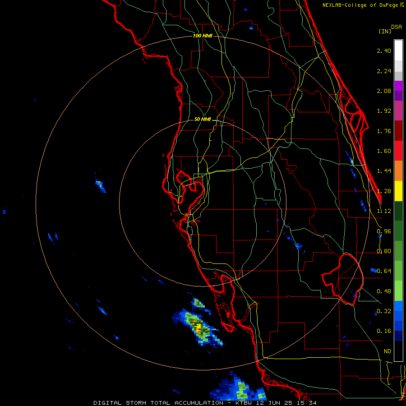The height and width of the screenshot is (406, 406).
Task: Click the DSA product label above legend
Action: [x=397, y=27]
